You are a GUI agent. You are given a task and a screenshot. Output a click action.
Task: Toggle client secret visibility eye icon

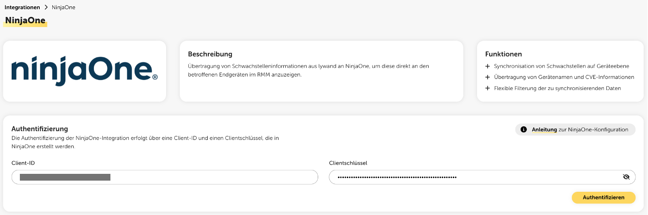click(626, 177)
